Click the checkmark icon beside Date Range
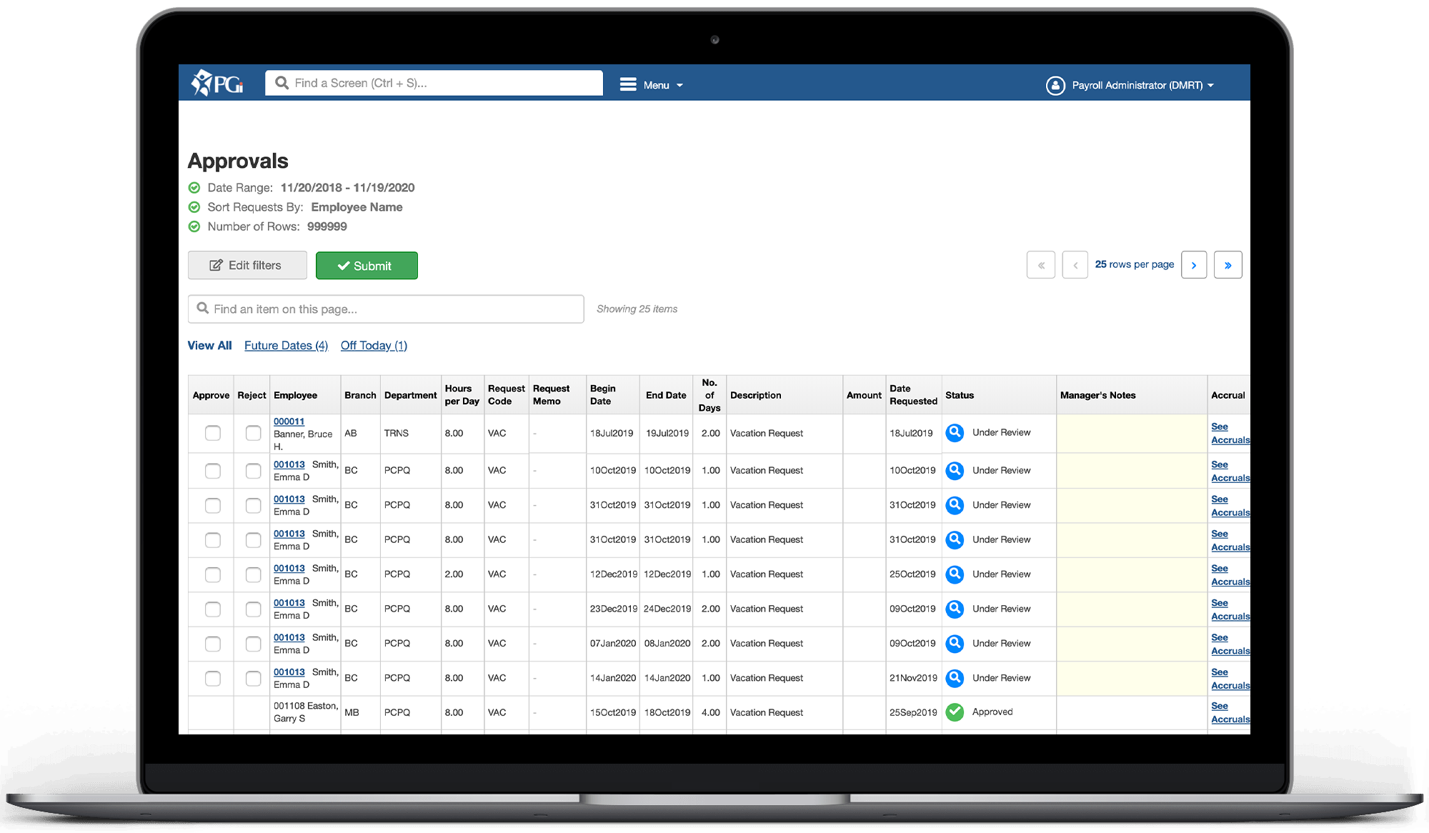The image size is (1429, 833). (194, 187)
